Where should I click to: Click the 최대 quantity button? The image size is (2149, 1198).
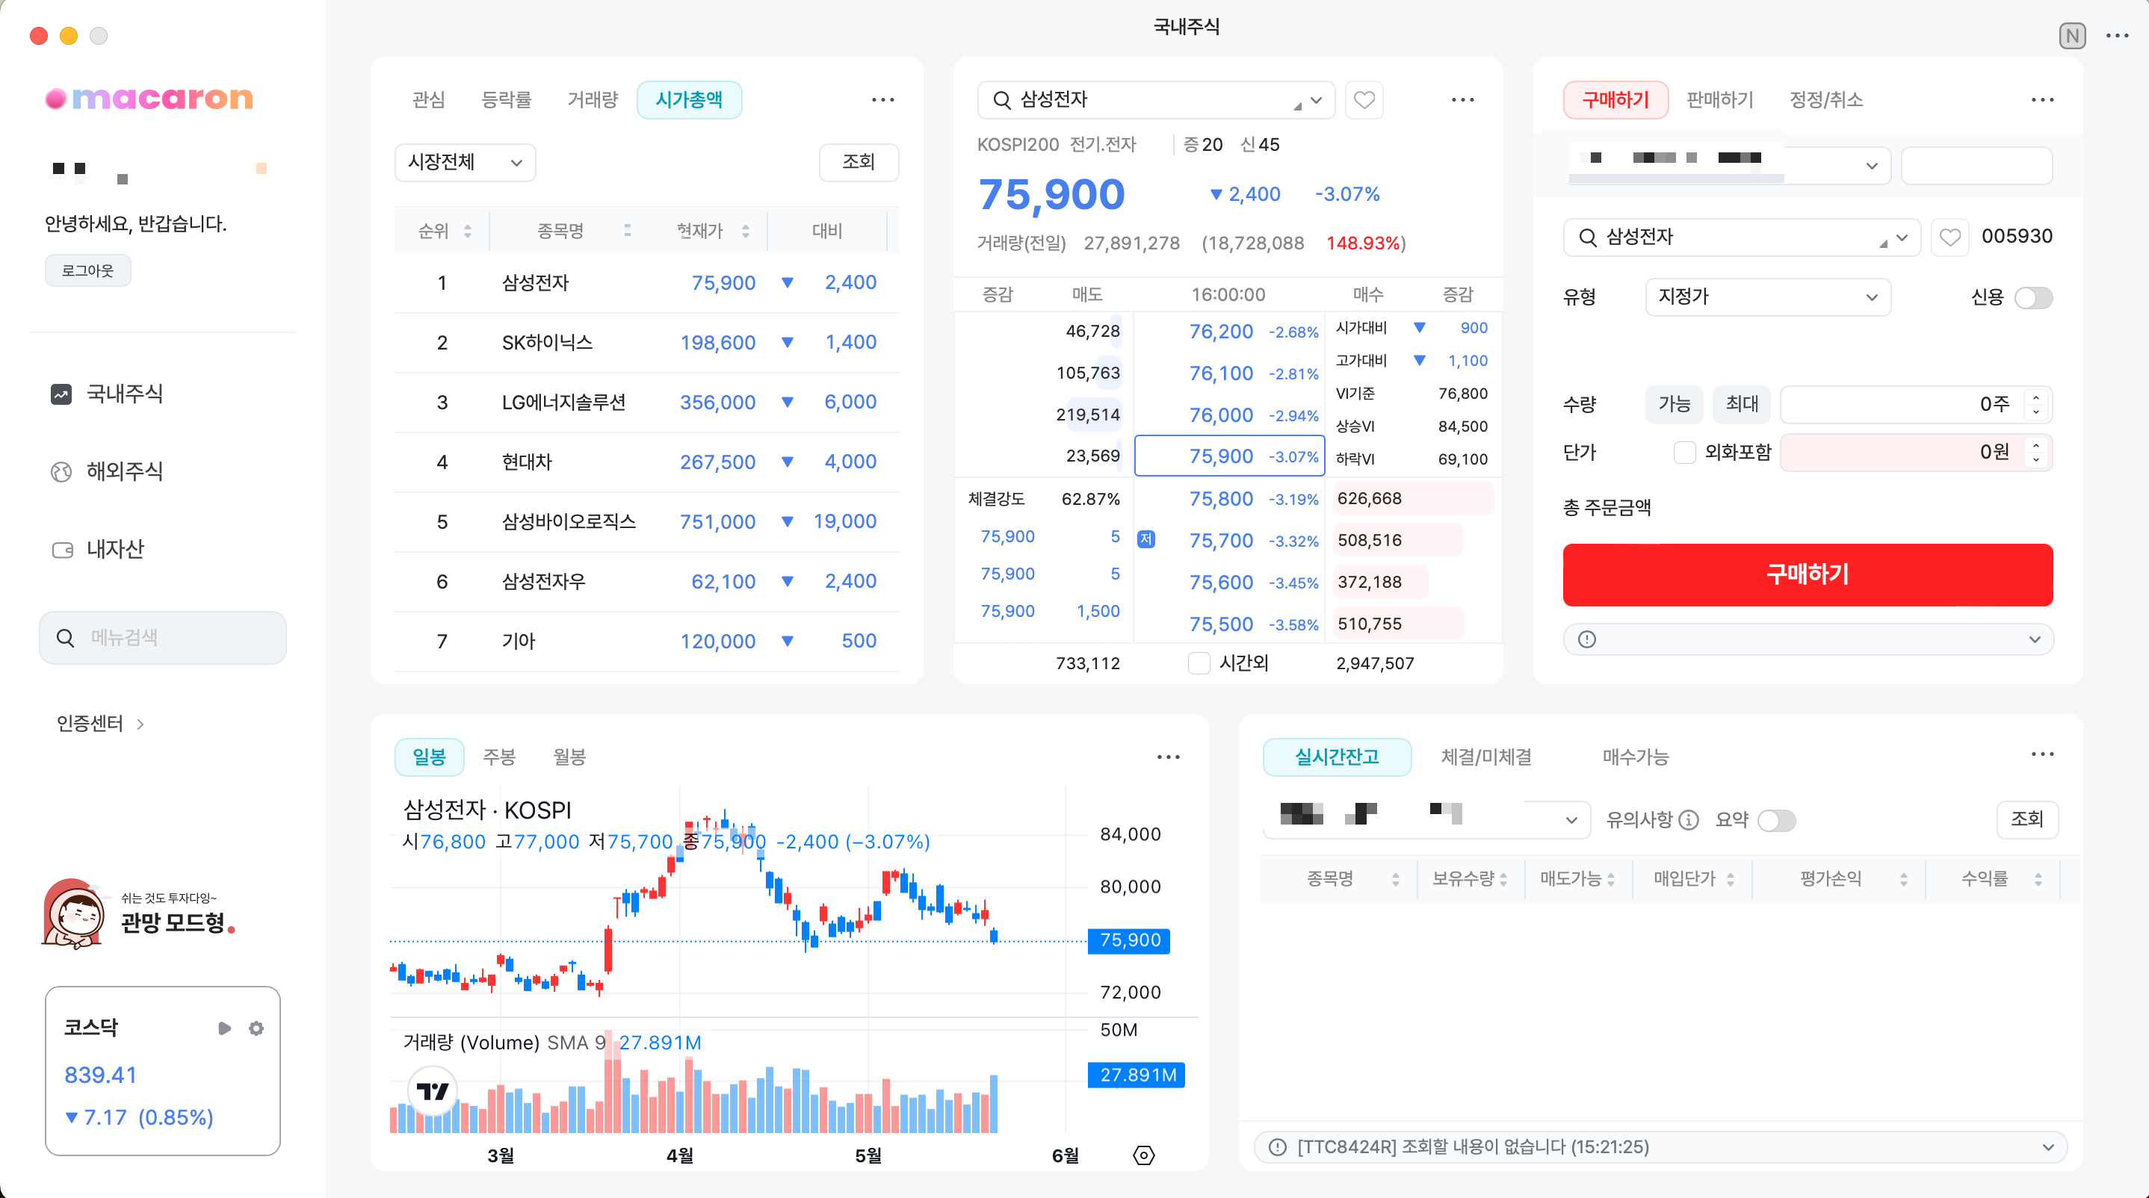[1742, 404]
